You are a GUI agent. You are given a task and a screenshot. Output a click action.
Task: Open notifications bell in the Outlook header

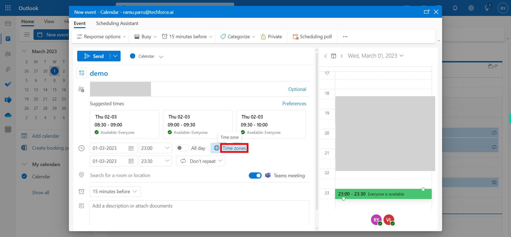coord(455,8)
